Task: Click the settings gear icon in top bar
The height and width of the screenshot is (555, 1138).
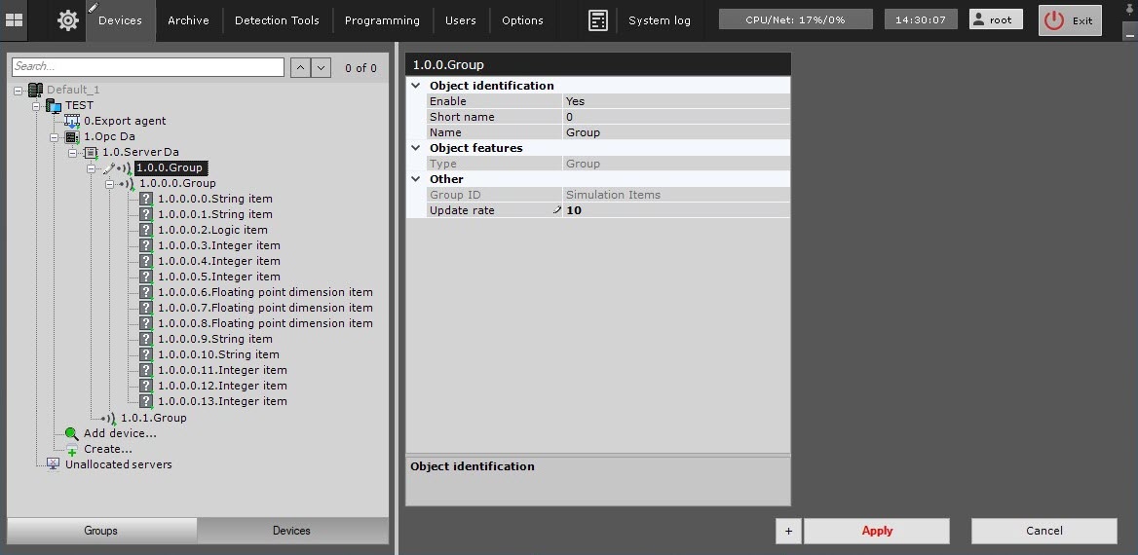Action: point(67,20)
